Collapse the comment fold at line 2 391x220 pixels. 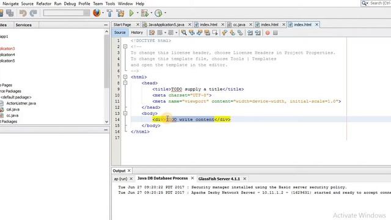(x=125, y=46)
